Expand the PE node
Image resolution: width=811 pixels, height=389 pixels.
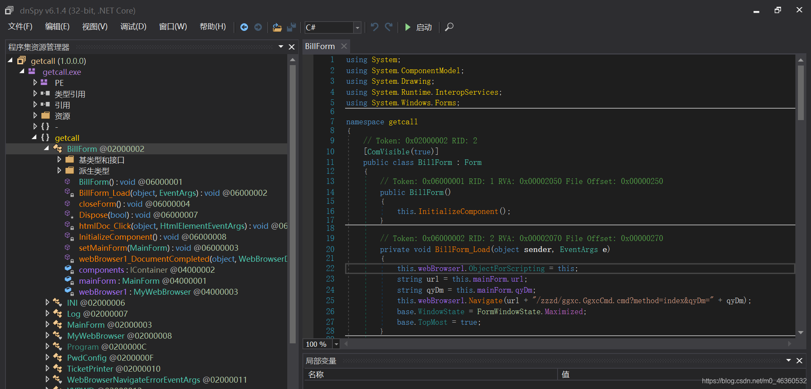click(x=35, y=82)
